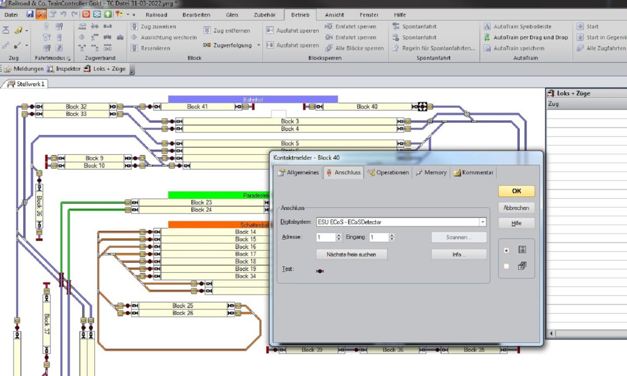Open the Memory tab in dialog
The image size is (627, 376).
coord(431,173)
